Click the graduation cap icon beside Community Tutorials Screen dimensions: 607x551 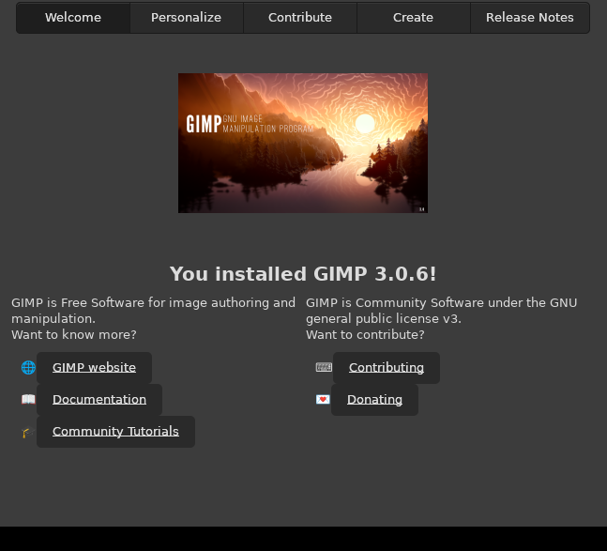pyautogui.click(x=27, y=432)
